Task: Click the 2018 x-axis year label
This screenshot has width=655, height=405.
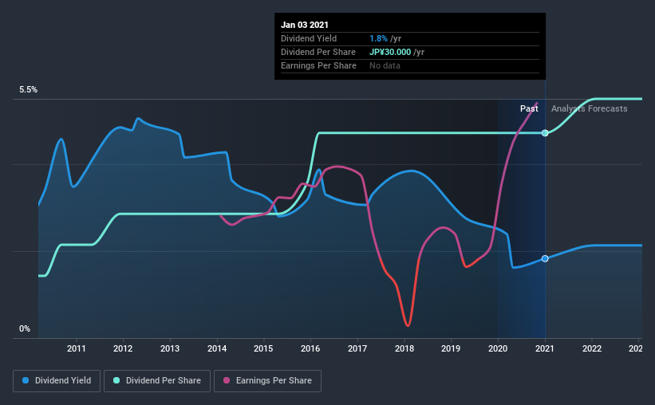Action: [404, 348]
